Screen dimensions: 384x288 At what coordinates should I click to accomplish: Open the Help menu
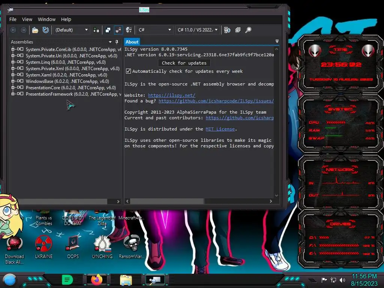66,19
